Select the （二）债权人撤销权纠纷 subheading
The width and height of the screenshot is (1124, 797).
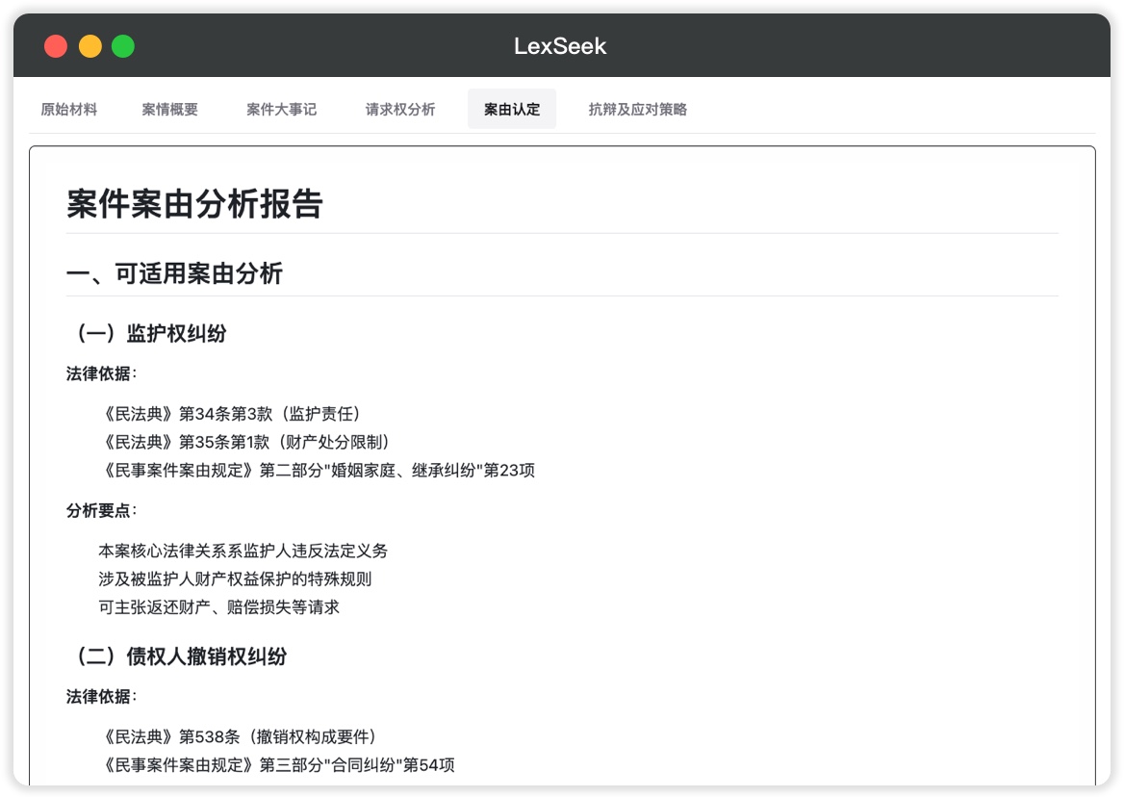(x=177, y=656)
